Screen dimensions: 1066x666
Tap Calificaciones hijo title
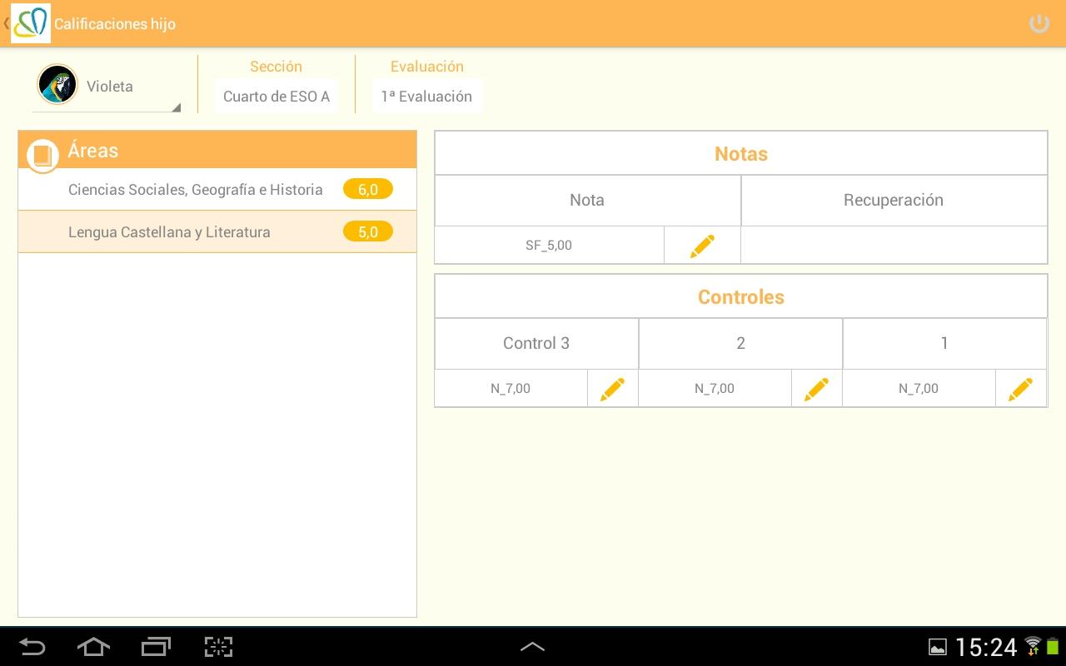point(115,24)
